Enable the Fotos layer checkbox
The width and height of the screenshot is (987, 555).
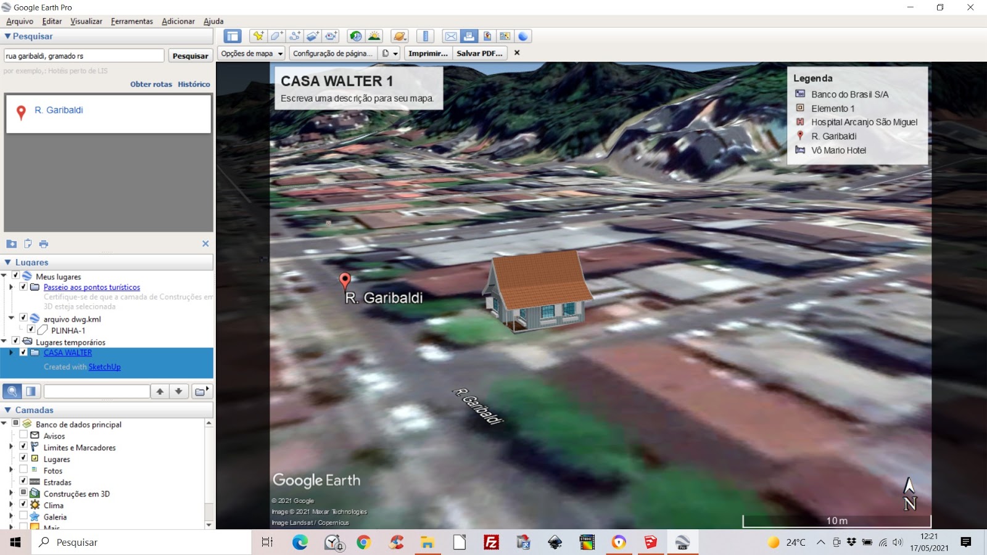click(23, 469)
